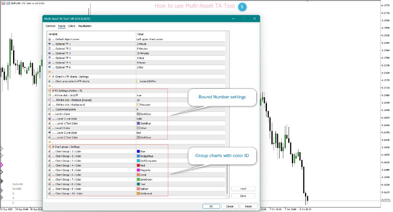
Task: Toggle the RN line click true value
Action: (x=139, y=95)
